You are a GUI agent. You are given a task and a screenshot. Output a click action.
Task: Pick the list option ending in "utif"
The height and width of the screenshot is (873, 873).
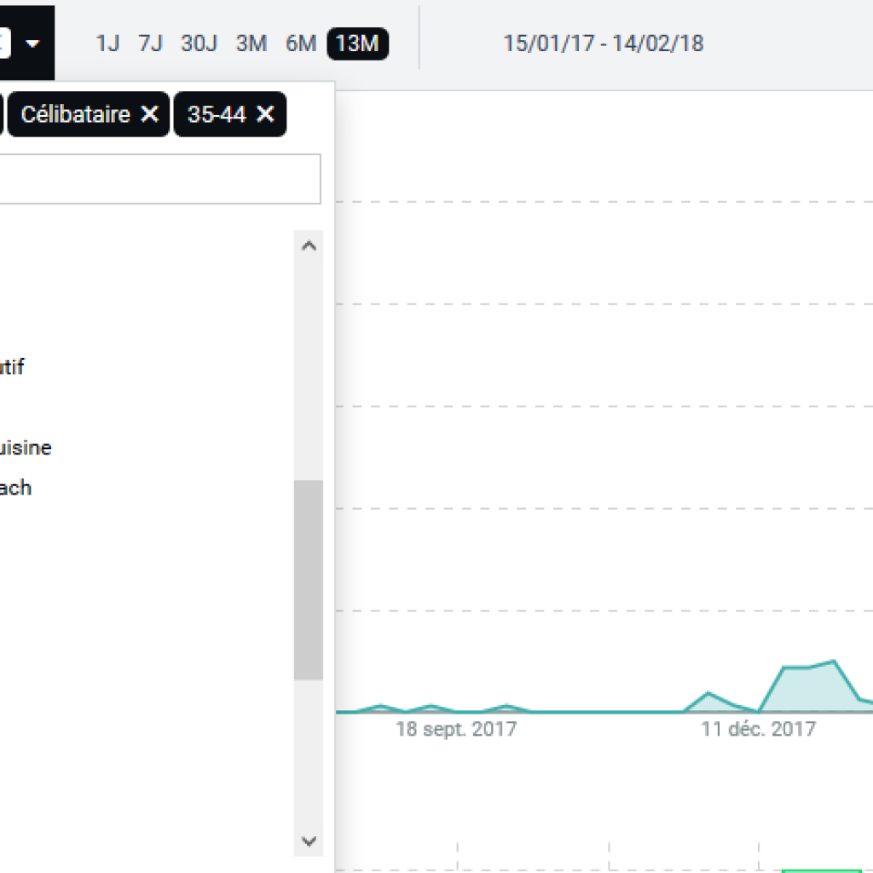click(12, 367)
